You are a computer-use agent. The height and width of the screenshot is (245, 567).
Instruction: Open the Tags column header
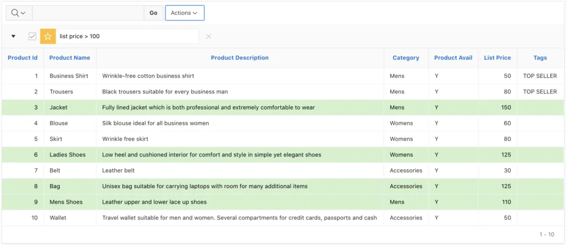click(x=540, y=58)
